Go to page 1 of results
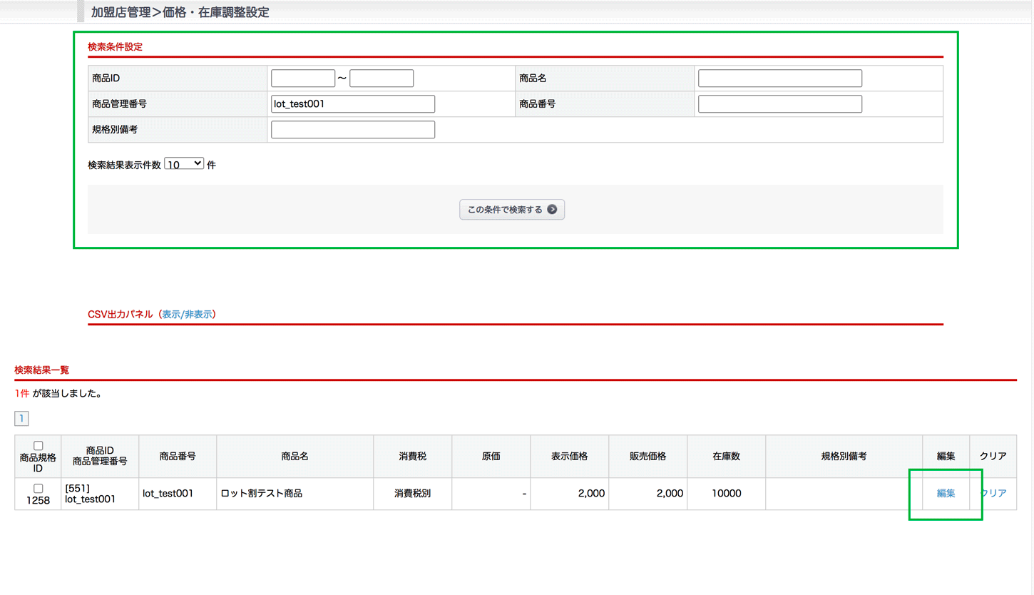The height and width of the screenshot is (595, 1034). (x=21, y=418)
